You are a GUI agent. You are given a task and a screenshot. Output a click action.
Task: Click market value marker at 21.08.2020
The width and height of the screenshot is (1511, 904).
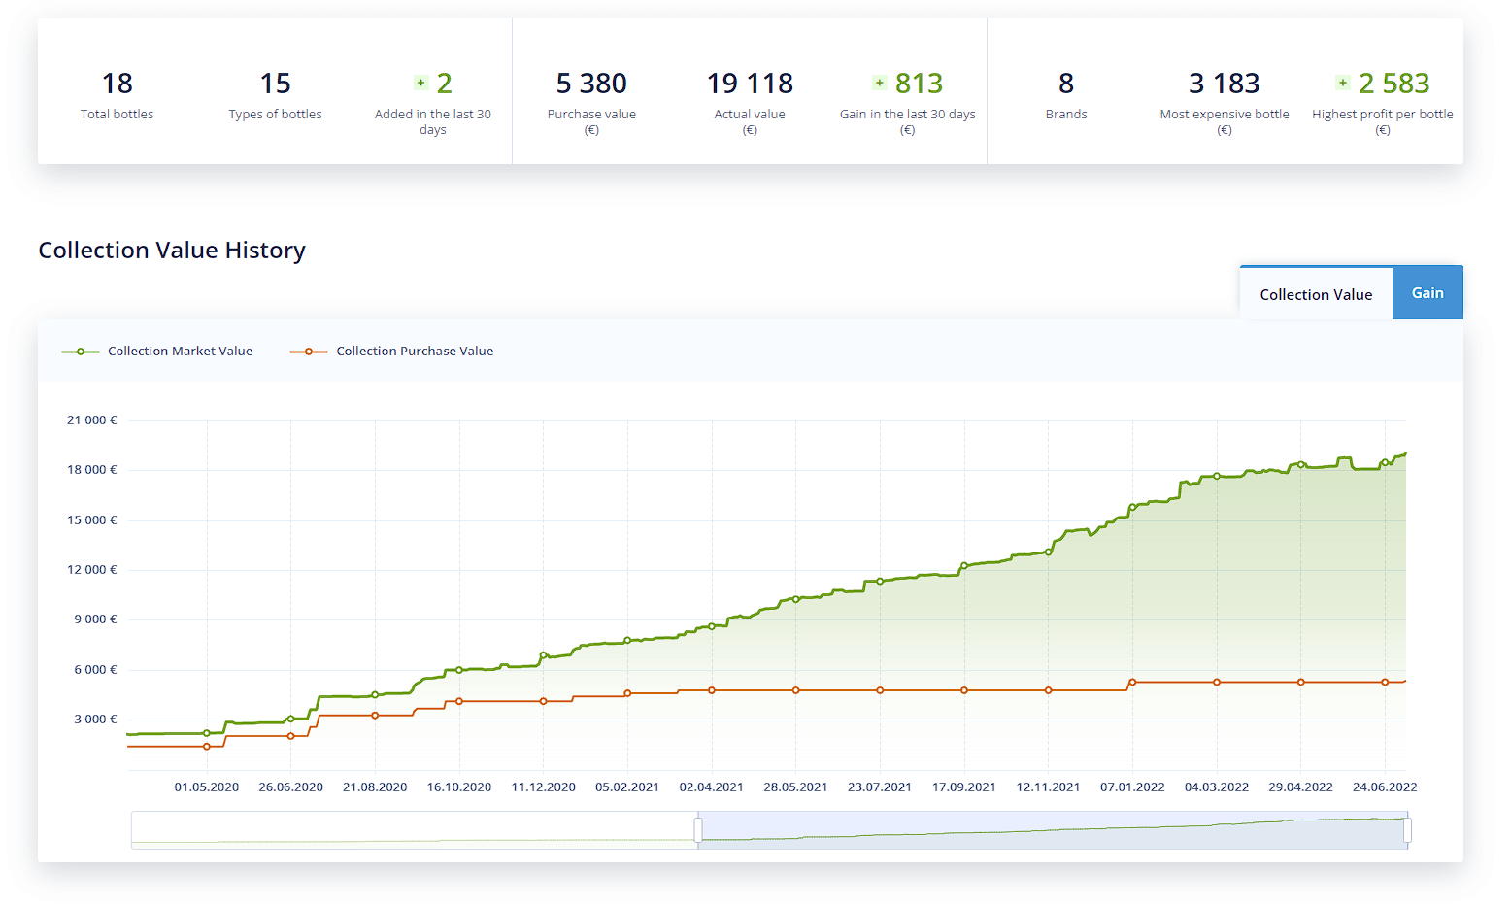[375, 695]
